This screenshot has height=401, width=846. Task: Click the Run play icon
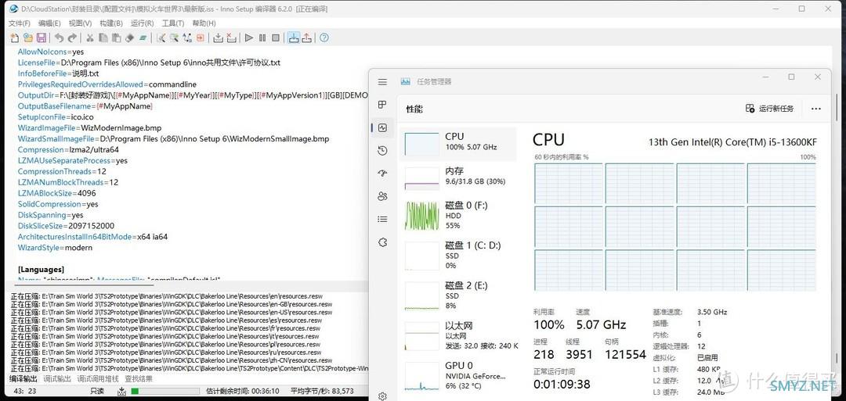(249, 38)
